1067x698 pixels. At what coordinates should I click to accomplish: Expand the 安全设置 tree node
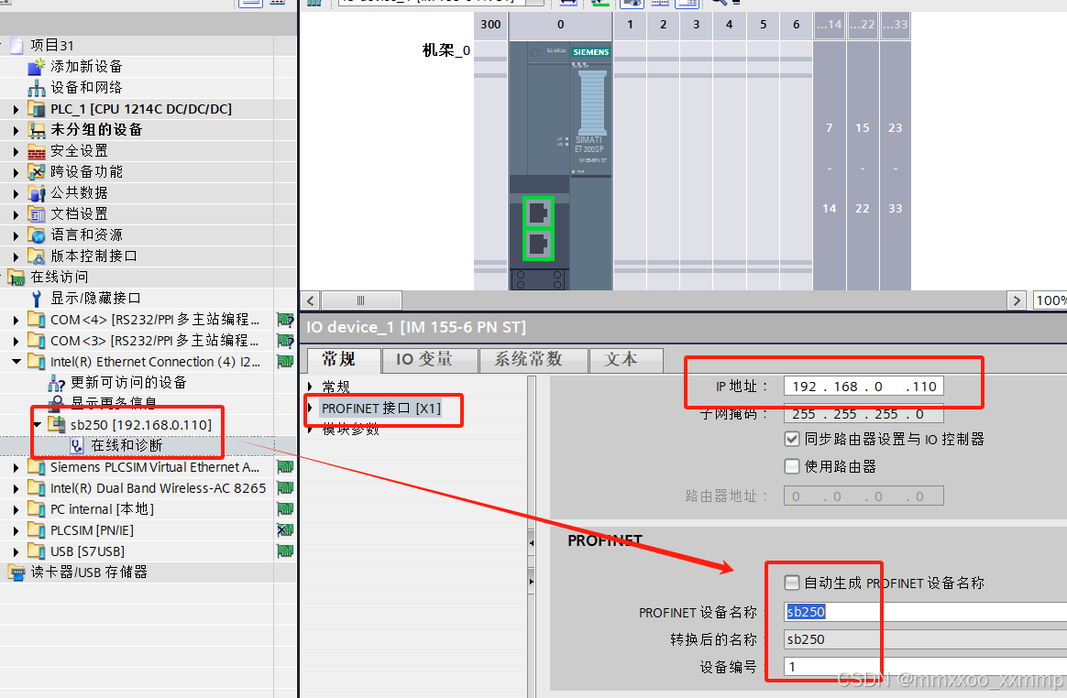point(16,151)
